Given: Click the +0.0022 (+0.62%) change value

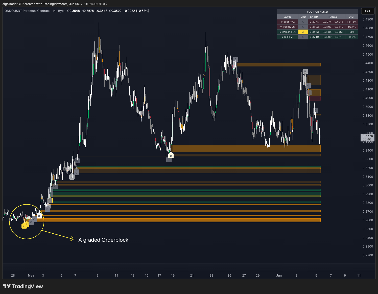Looking at the screenshot, I should pyautogui.click(x=136, y=11).
